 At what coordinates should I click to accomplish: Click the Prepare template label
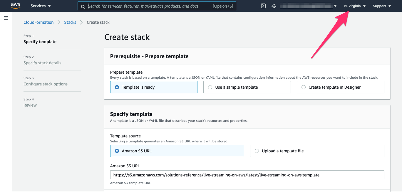point(126,72)
